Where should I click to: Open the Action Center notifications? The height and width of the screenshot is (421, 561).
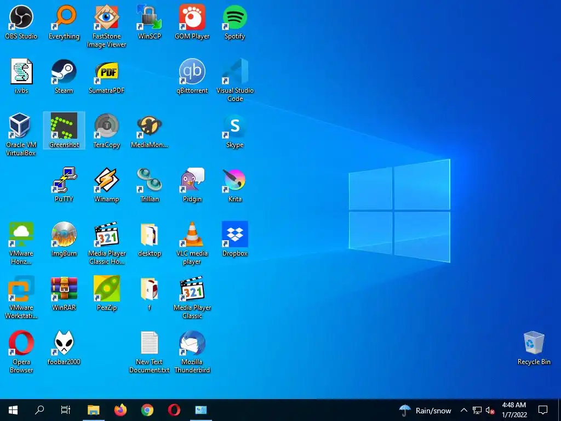pos(543,410)
